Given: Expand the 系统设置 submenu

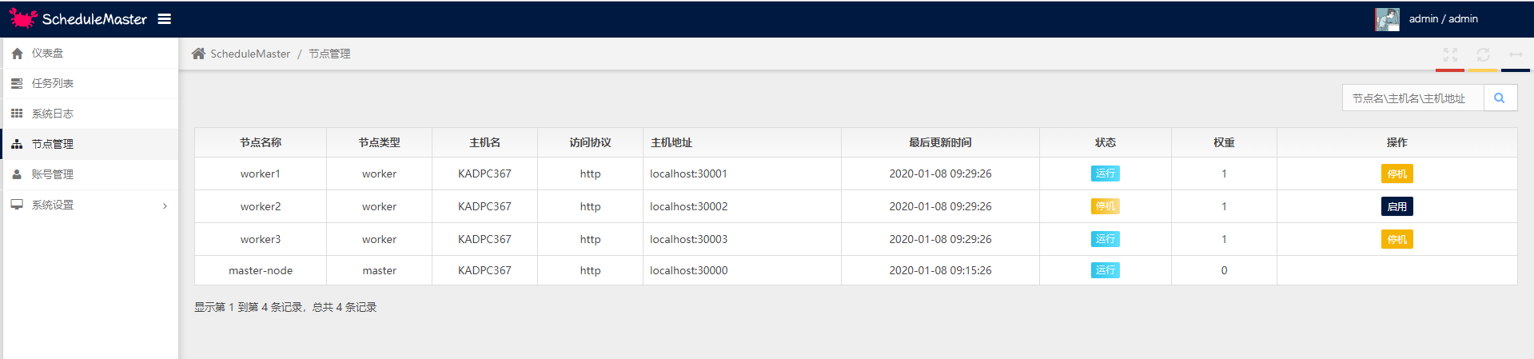Looking at the screenshot, I should pyautogui.click(x=88, y=205).
